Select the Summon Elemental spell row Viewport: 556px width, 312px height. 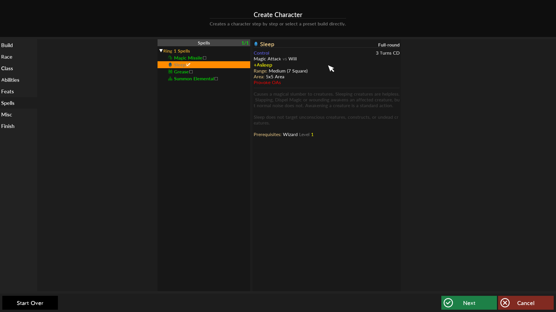[194, 79]
